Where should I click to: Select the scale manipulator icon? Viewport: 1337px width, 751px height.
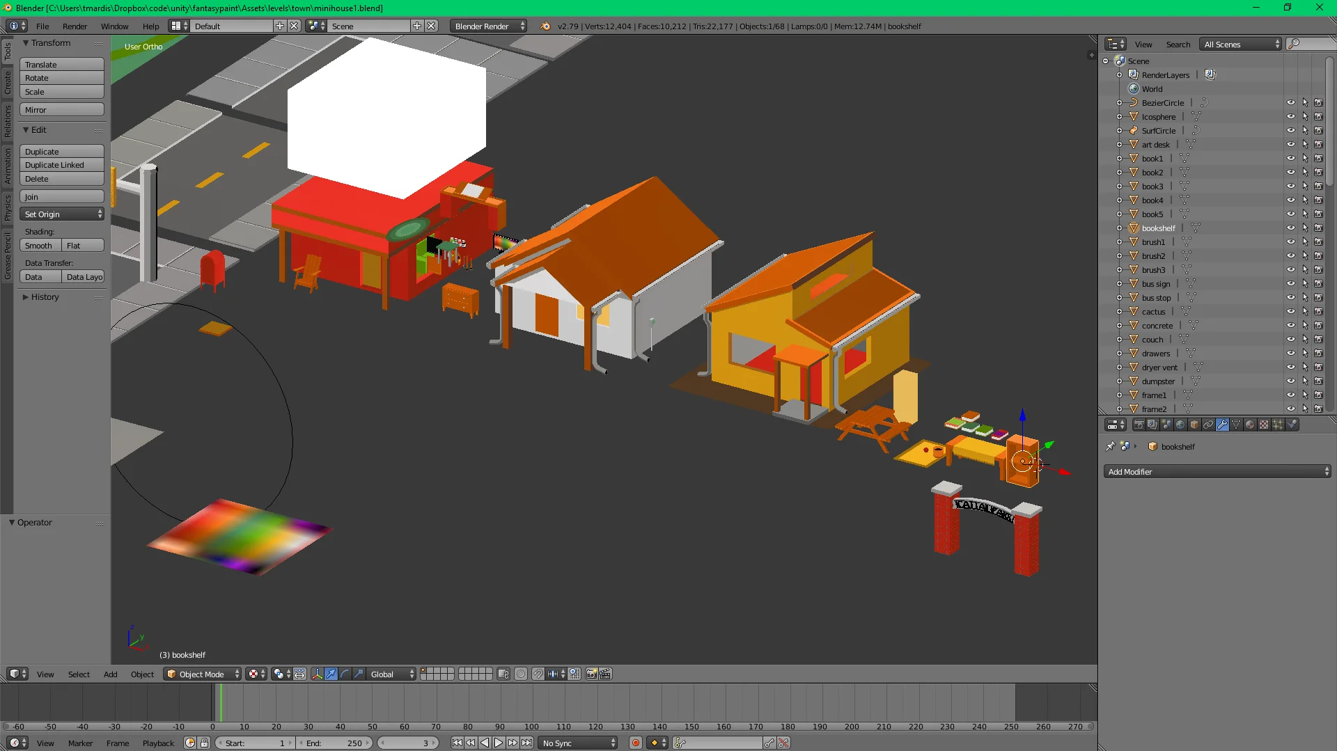[x=359, y=674]
